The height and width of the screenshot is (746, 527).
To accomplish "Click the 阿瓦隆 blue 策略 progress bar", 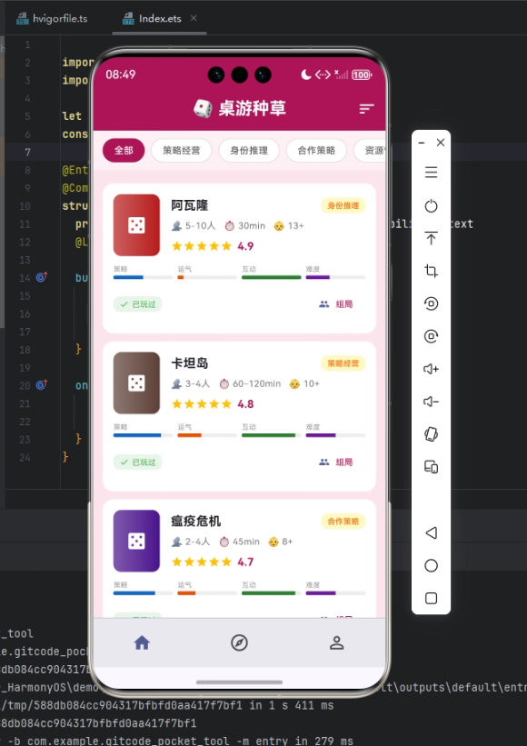I will 143,277.
